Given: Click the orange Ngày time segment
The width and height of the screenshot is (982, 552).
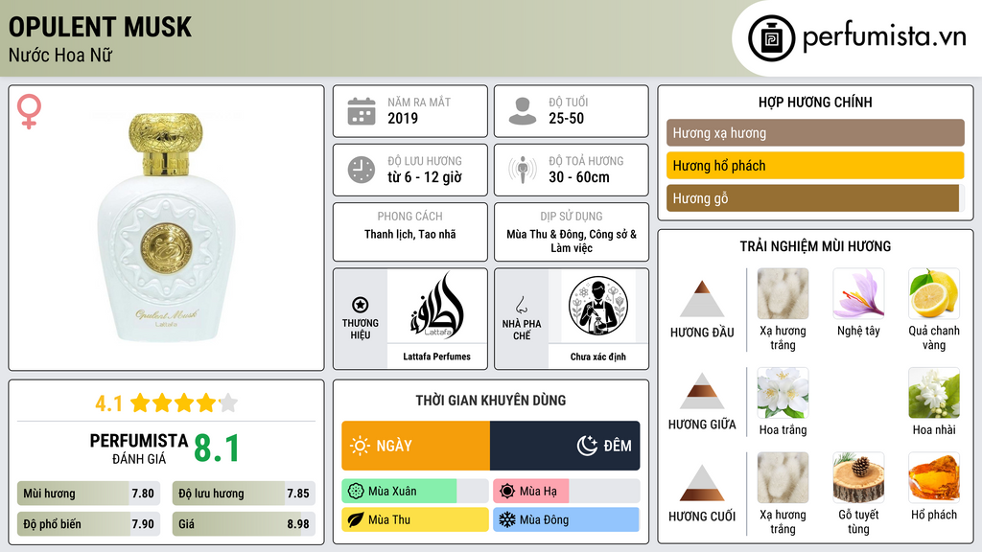Looking at the screenshot, I should 416,446.
